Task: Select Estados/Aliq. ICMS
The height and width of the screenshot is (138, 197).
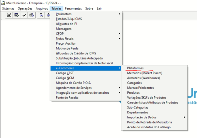Action: pos(86,19)
